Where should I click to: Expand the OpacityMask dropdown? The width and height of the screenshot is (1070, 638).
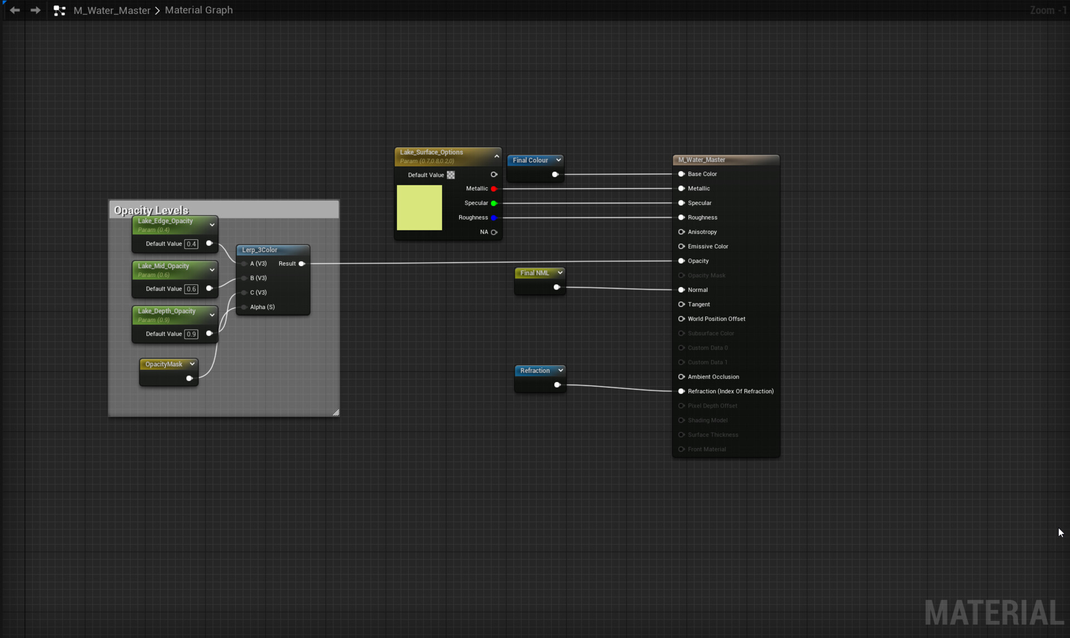pyautogui.click(x=191, y=364)
